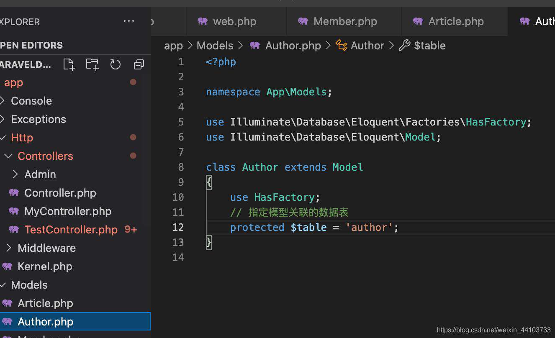
Task: Click the protected keyword on line 12
Action: [x=257, y=227]
